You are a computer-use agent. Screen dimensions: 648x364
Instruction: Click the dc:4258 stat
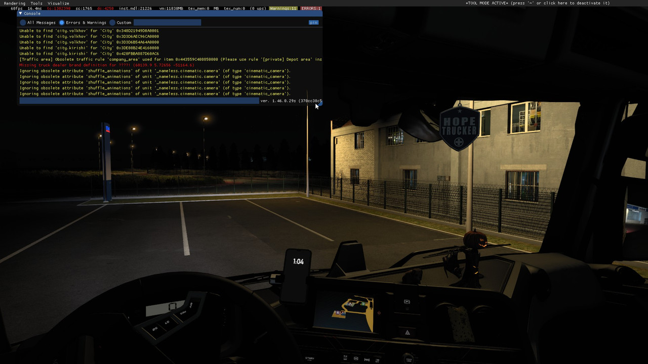[x=105, y=9]
